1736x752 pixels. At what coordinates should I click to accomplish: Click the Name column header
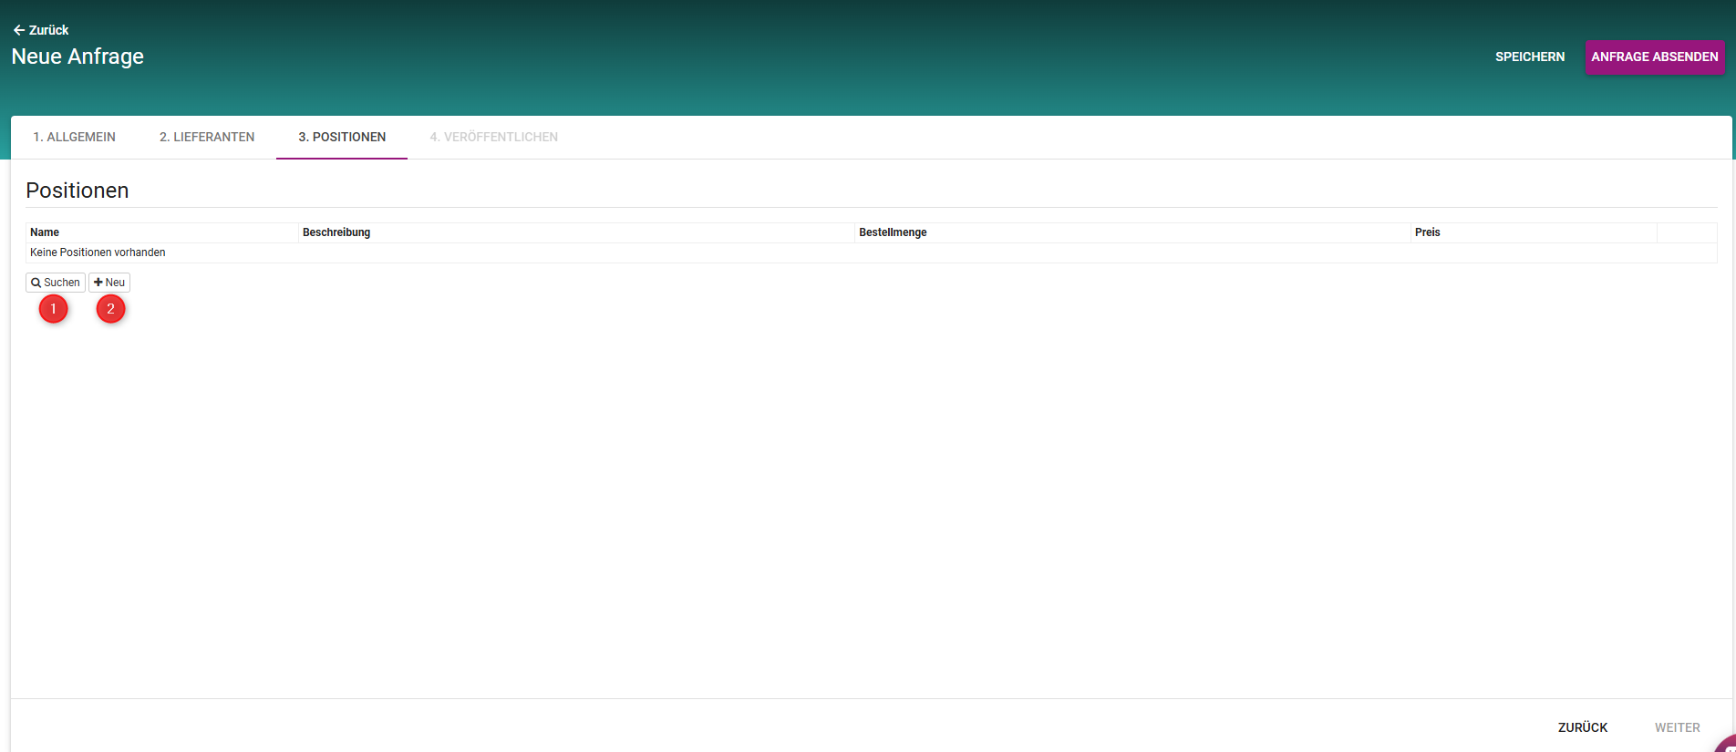tap(45, 232)
